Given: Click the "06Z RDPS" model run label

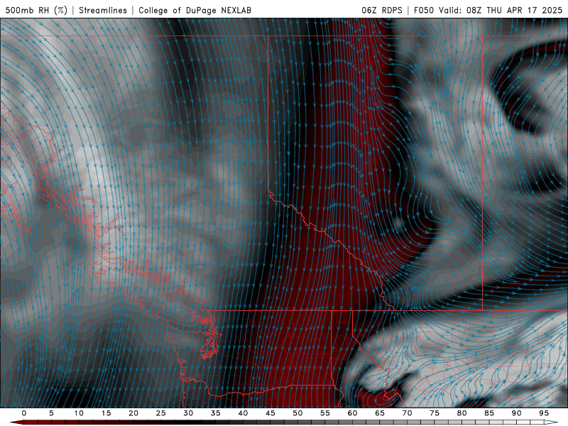Looking at the screenshot, I should tap(382, 10).
